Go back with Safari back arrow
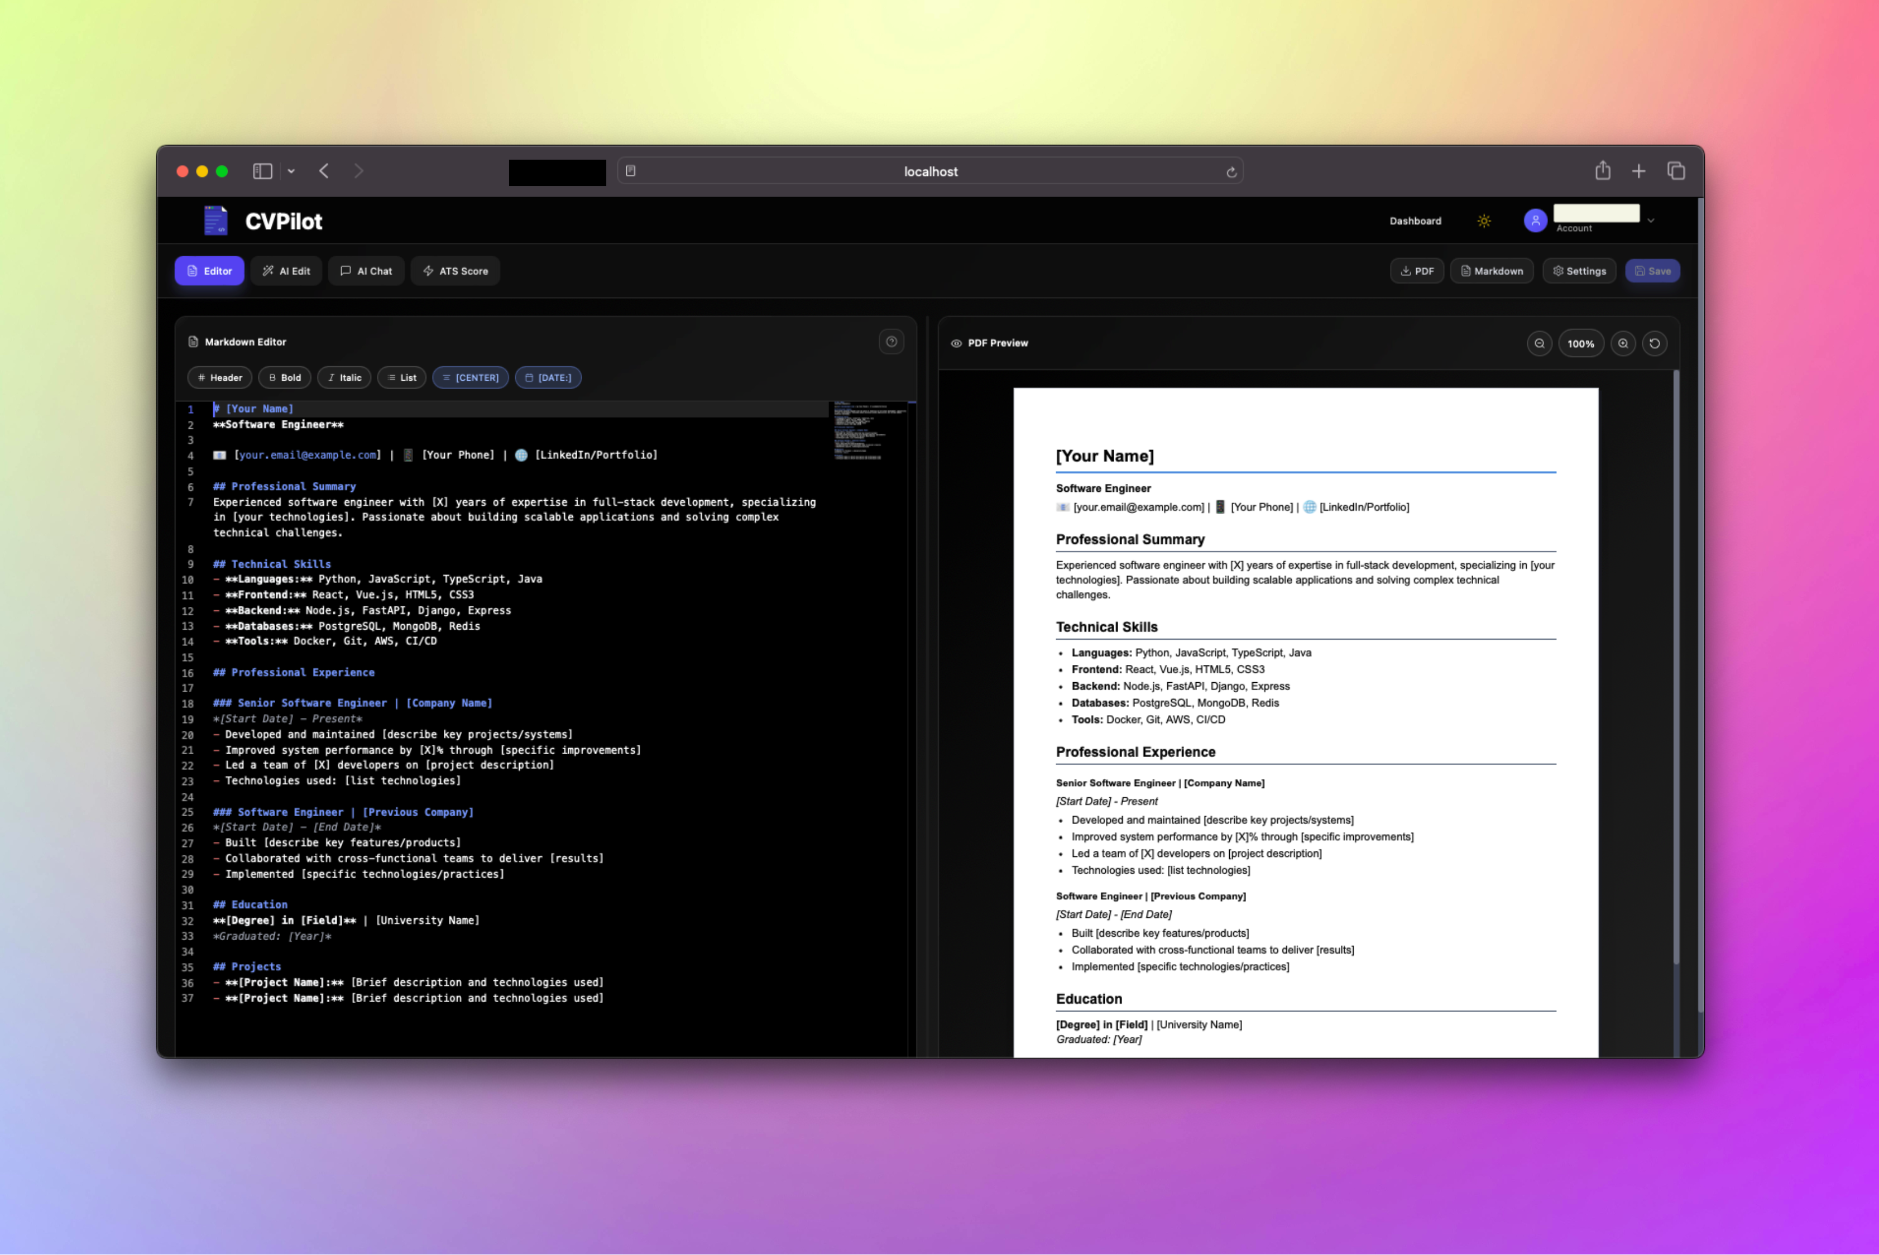1879x1255 pixels. coord(324,171)
